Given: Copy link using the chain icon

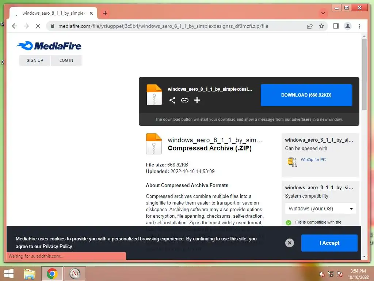Looking at the screenshot, I should [x=184, y=100].
